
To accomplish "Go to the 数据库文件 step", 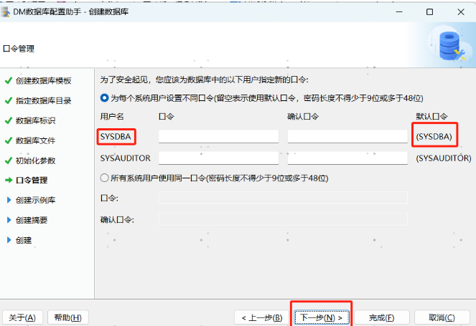I will [35, 141].
